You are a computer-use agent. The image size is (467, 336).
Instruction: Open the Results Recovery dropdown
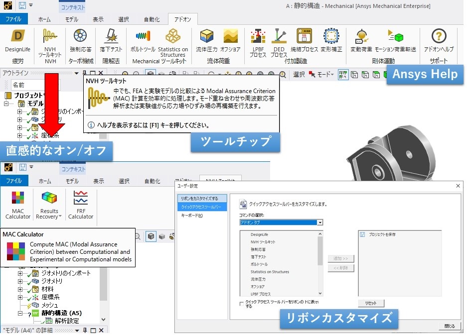49,205
